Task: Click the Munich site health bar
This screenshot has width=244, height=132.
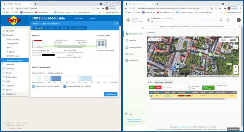Action: (x=185, y=96)
